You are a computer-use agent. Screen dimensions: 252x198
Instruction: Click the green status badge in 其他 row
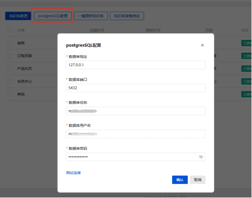click(x=246, y=94)
